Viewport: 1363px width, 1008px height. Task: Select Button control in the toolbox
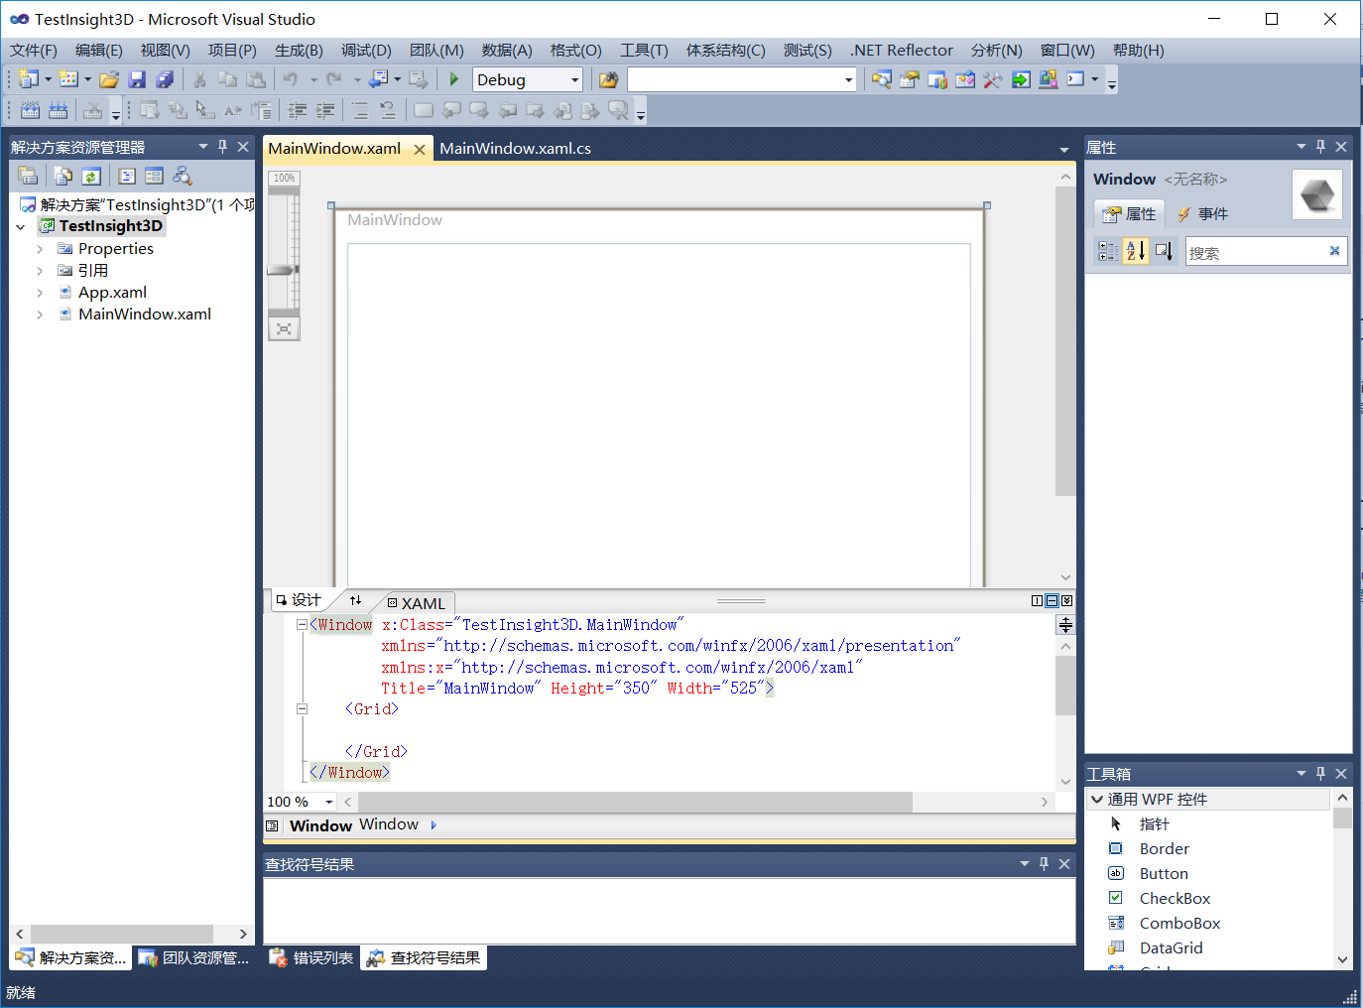tap(1164, 874)
